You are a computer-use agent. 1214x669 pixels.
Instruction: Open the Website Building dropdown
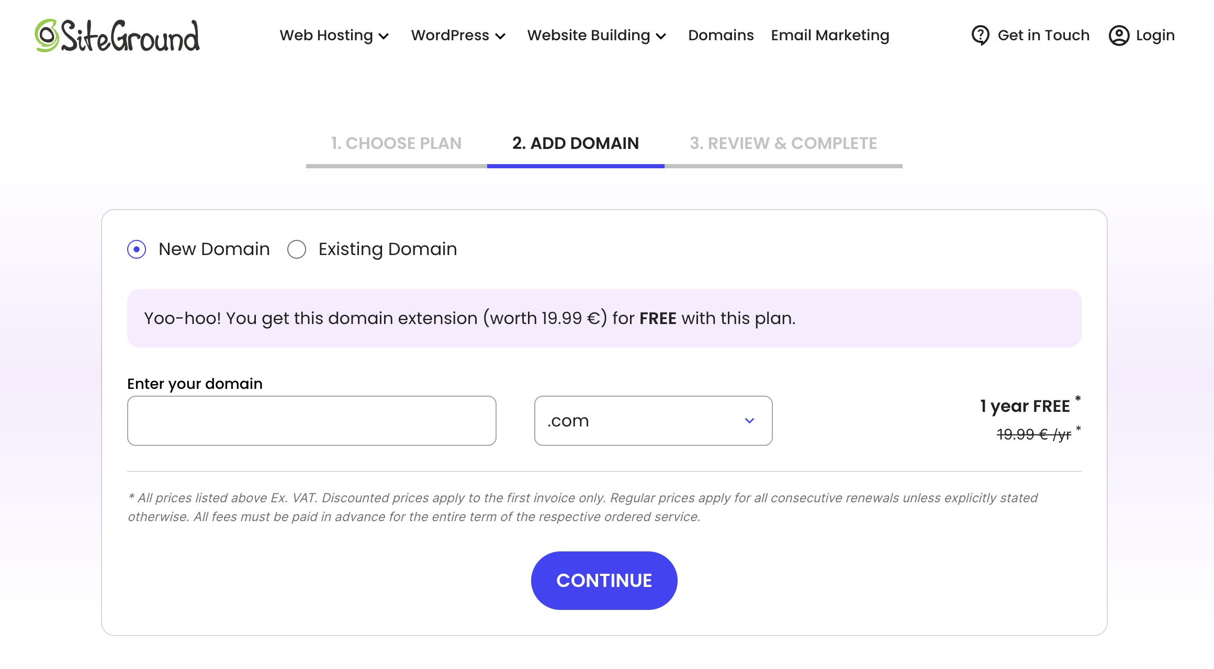pyautogui.click(x=597, y=36)
